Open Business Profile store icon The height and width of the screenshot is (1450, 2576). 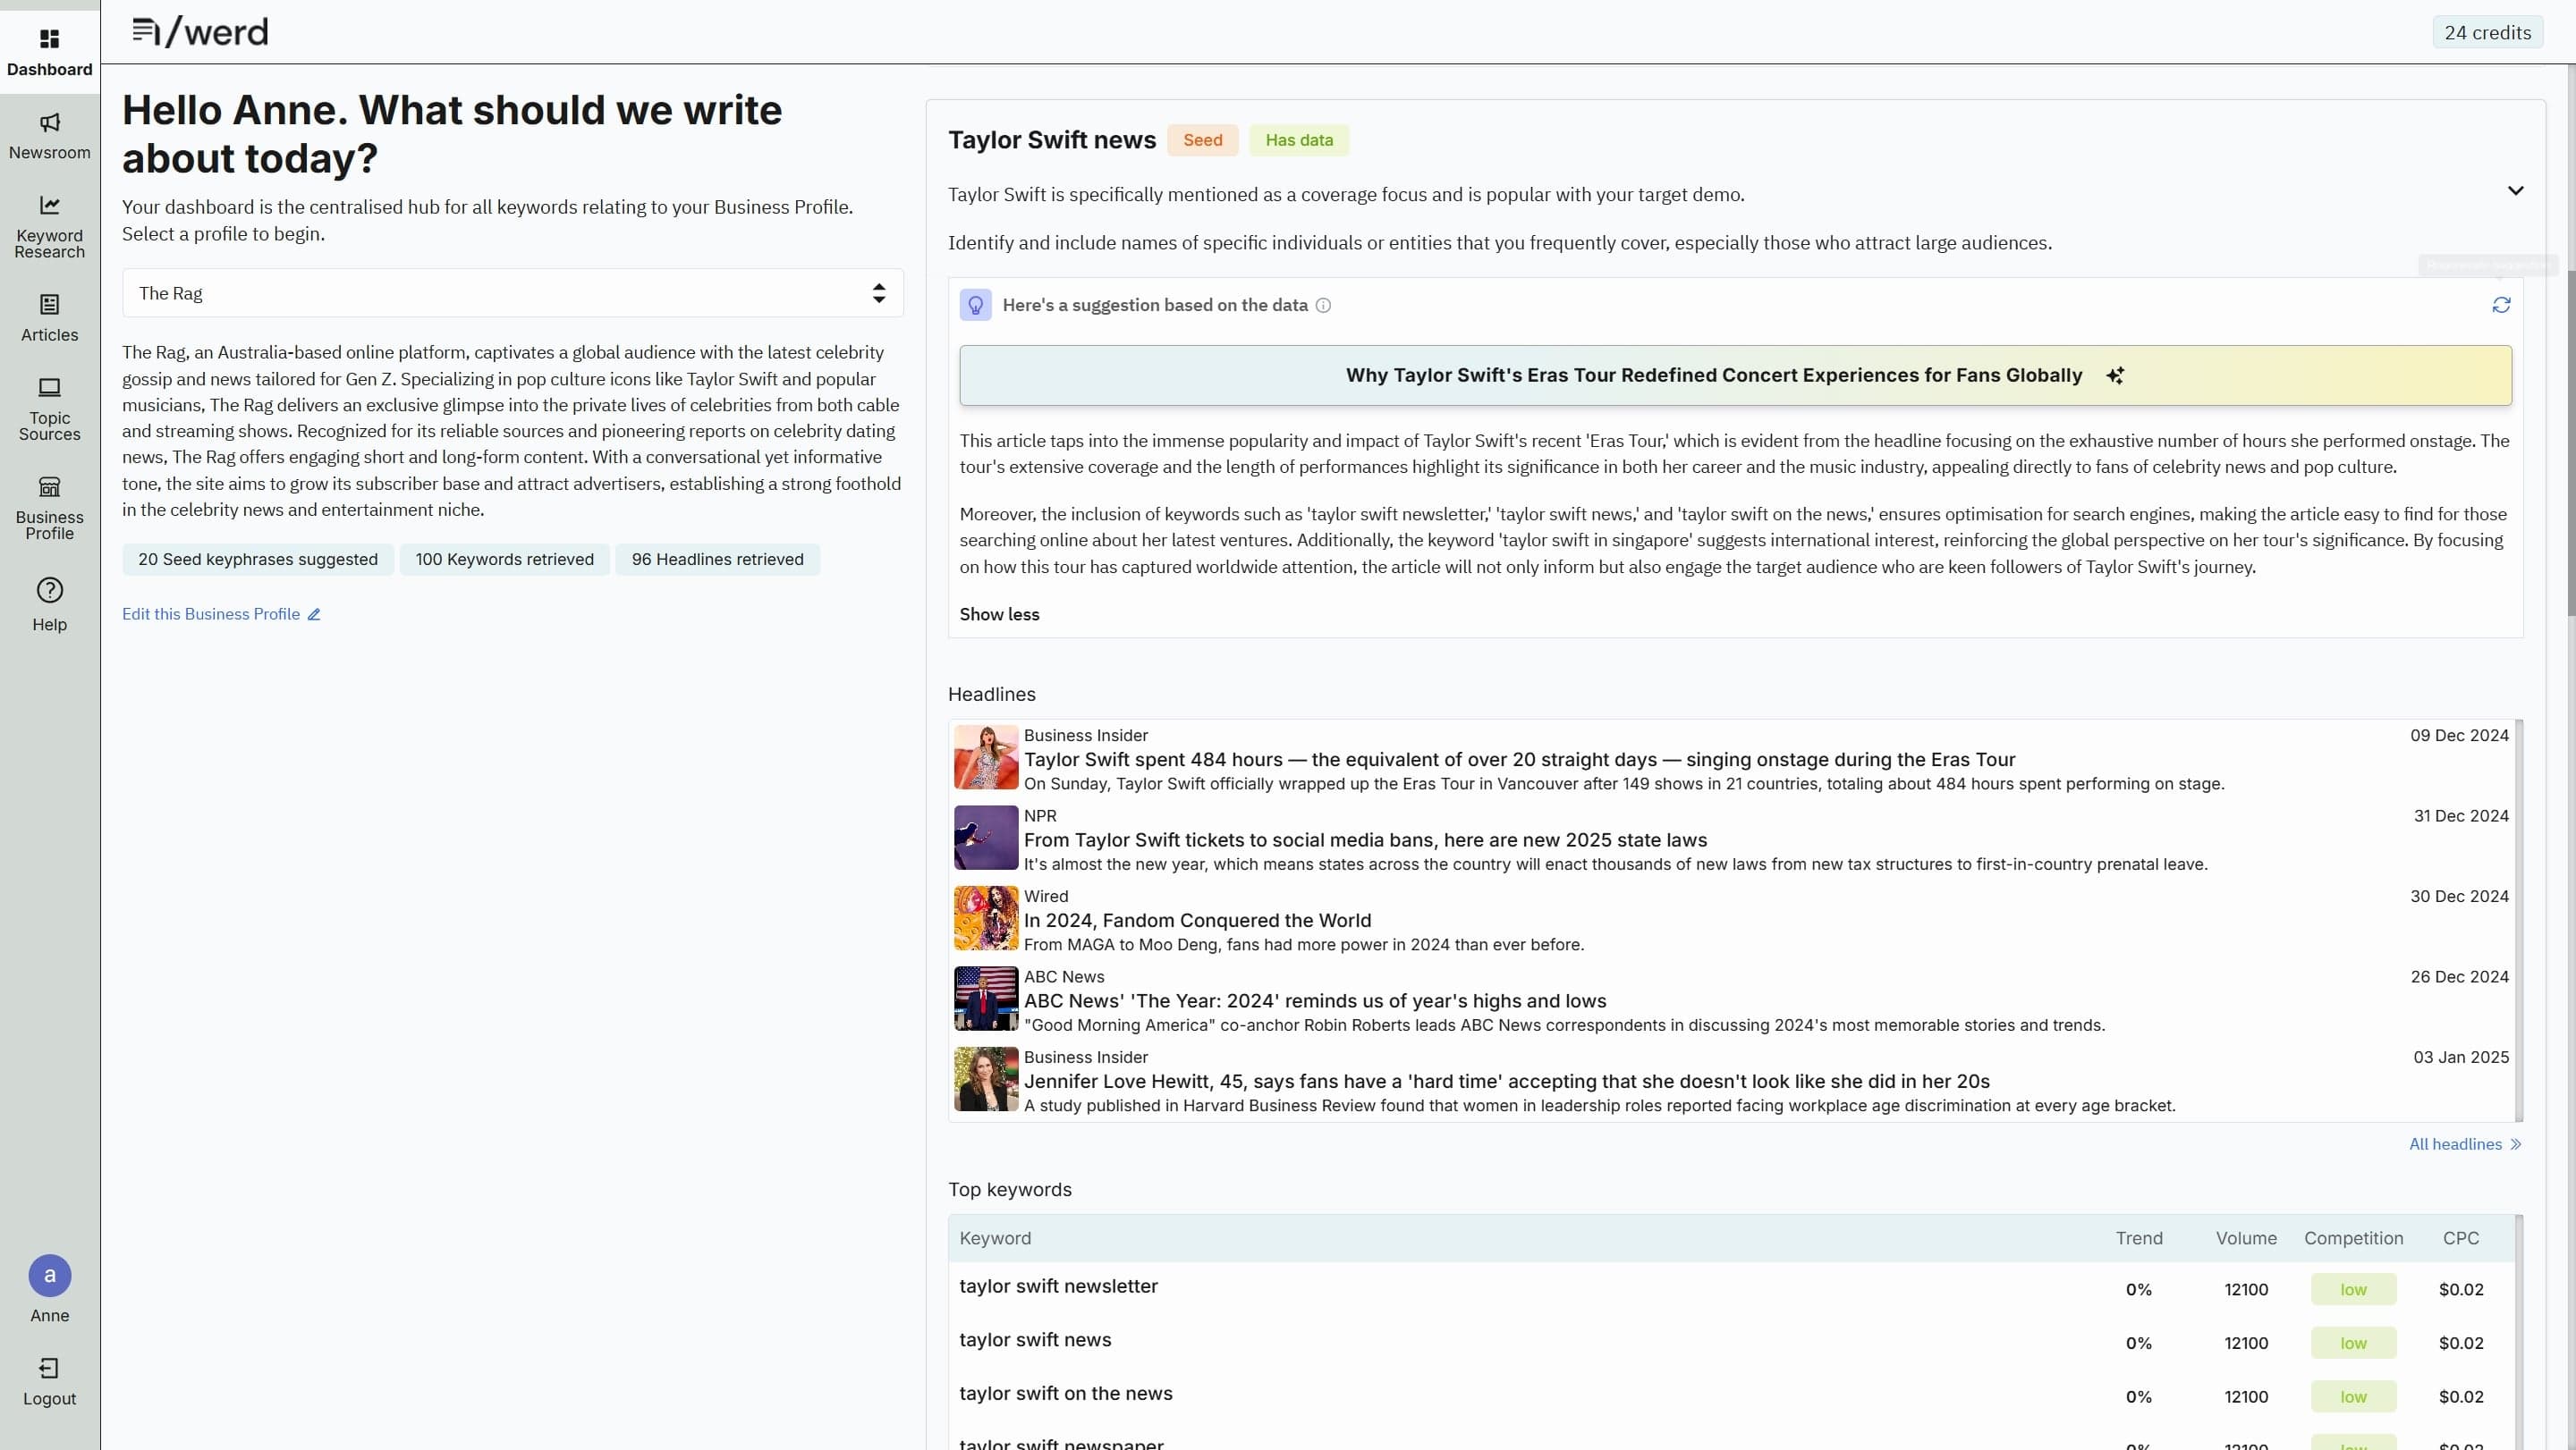tap(49, 486)
